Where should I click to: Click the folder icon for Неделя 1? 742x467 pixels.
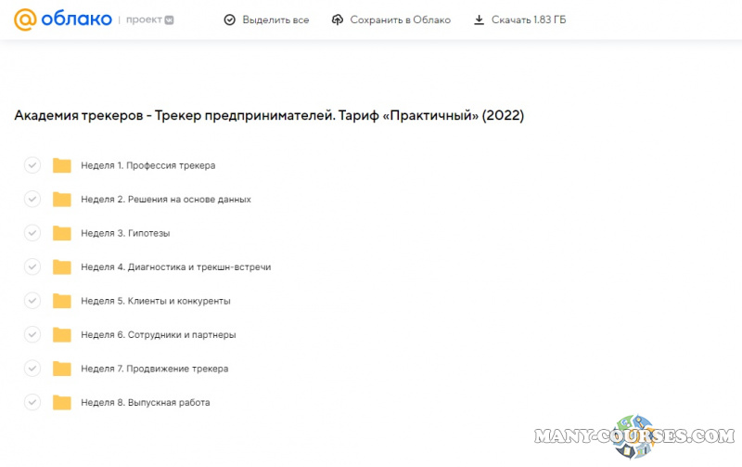(x=62, y=165)
